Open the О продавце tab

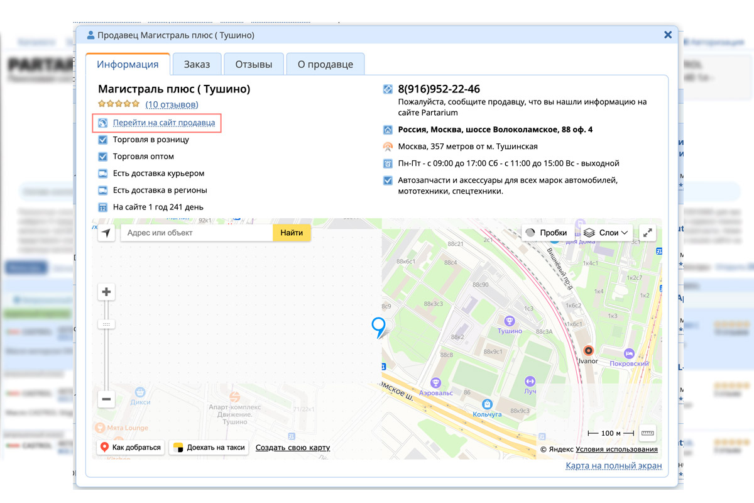click(x=325, y=64)
